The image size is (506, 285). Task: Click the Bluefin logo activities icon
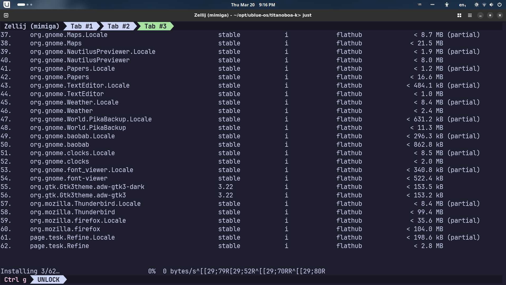(7, 4)
